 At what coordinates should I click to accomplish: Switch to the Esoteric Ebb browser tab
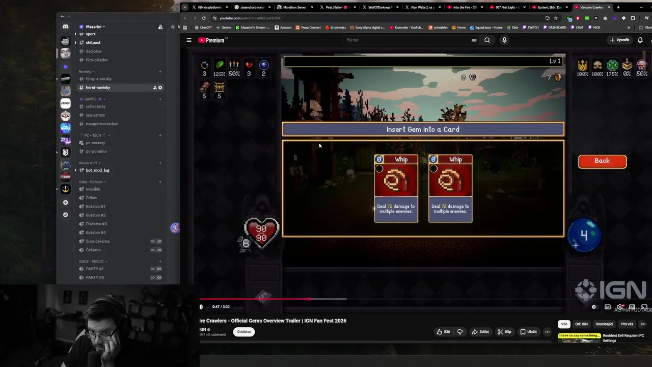coord(549,7)
